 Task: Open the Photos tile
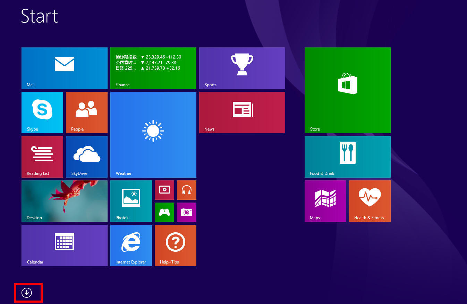pos(131,201)
